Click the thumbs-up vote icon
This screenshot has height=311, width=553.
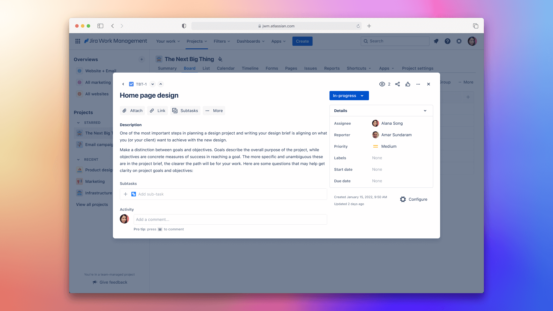(408, 84)
